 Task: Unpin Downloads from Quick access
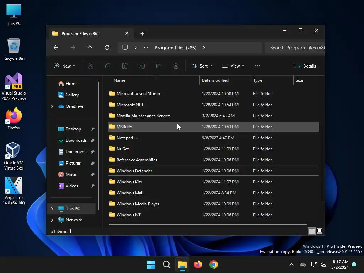[x=93, y=140]
